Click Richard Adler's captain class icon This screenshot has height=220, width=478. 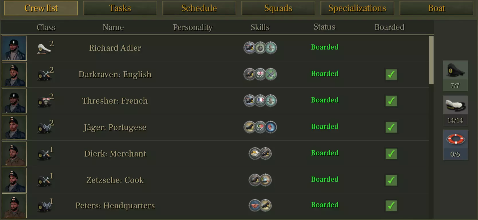pos(44,48)
